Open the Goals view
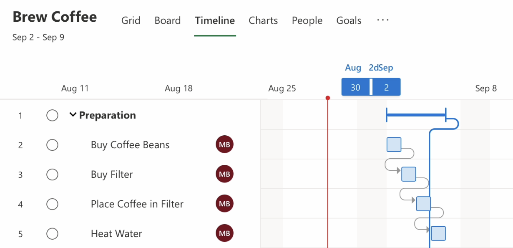 coord(349,20)
